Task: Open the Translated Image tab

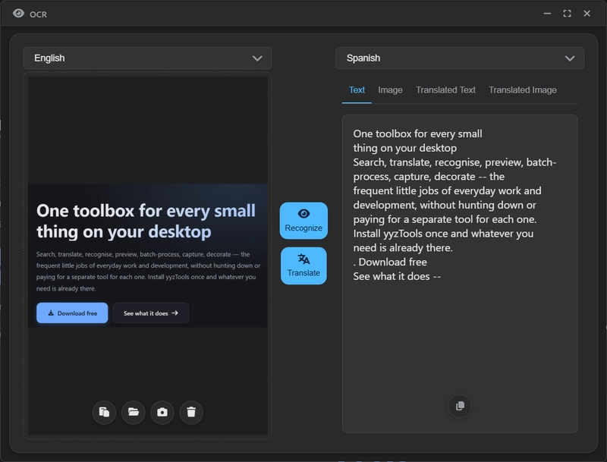Action: pyautogui.click(x=523, y=90)
